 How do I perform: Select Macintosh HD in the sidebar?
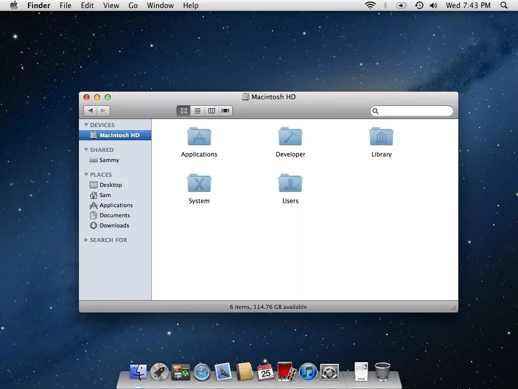point(115,135)
